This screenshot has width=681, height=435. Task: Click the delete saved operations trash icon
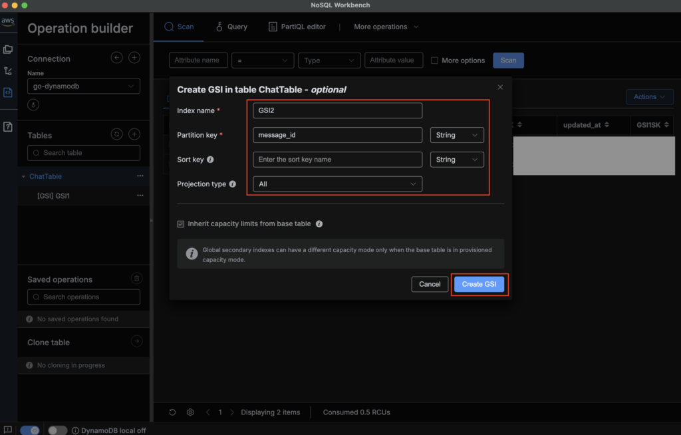136,279
